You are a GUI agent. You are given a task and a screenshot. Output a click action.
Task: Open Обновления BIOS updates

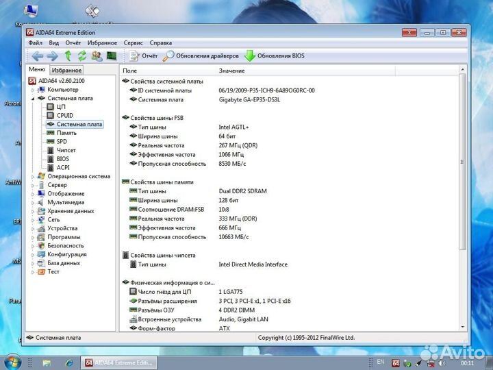(275, 56)
